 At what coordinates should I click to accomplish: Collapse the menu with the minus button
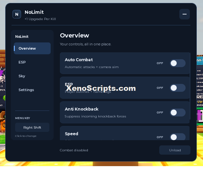click(x=185, y=14)
